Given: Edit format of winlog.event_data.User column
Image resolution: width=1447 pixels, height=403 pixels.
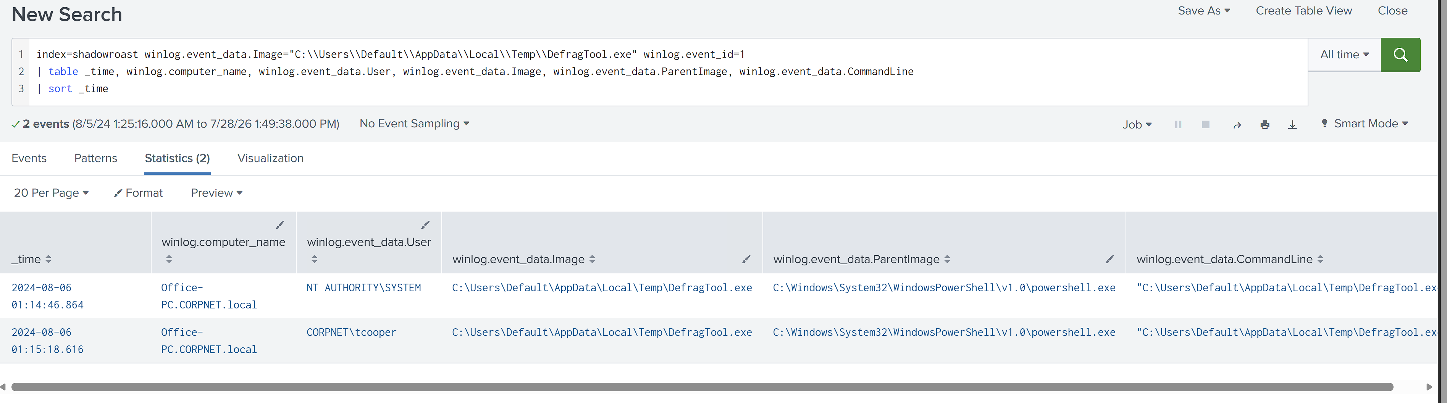Looking at the screenshot, I should (425, 225).
